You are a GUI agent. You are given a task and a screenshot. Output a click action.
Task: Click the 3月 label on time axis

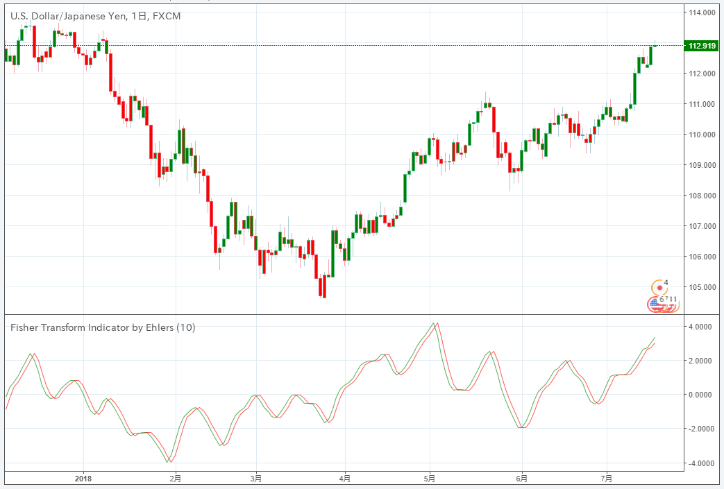256,479
